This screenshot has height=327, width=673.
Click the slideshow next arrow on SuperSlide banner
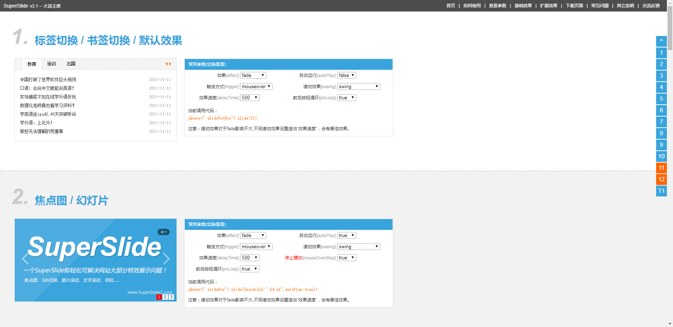coord(166,258)
